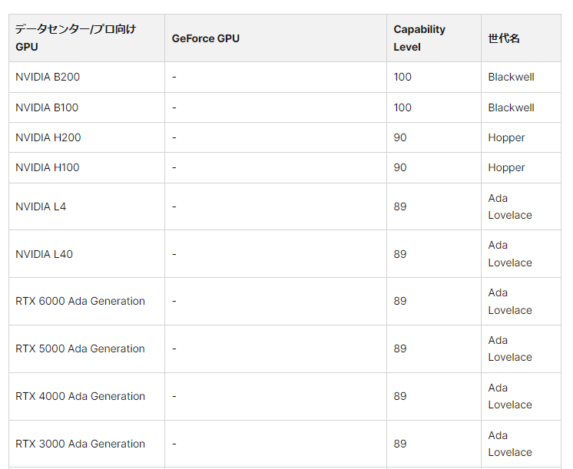
Task: Click the 'RTX 4000 Ada Generation' cell
Action: click(x=87, y=396)
